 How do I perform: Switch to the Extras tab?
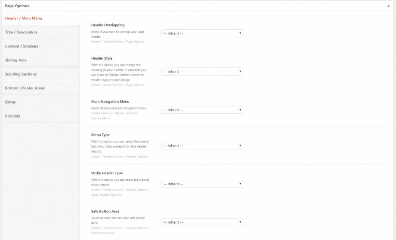point(11,102)
